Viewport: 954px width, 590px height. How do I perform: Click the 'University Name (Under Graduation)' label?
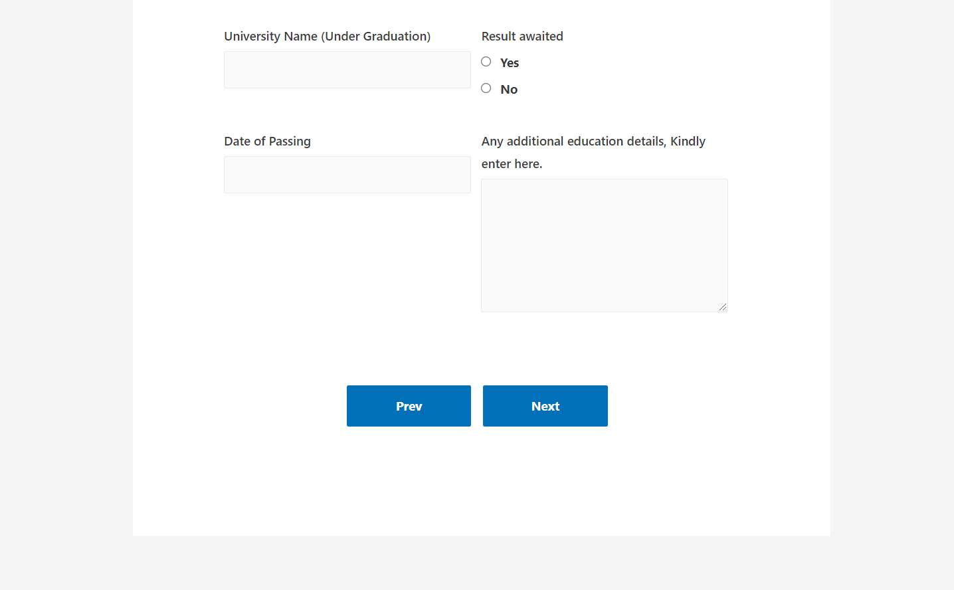click(x=327, y=37)
